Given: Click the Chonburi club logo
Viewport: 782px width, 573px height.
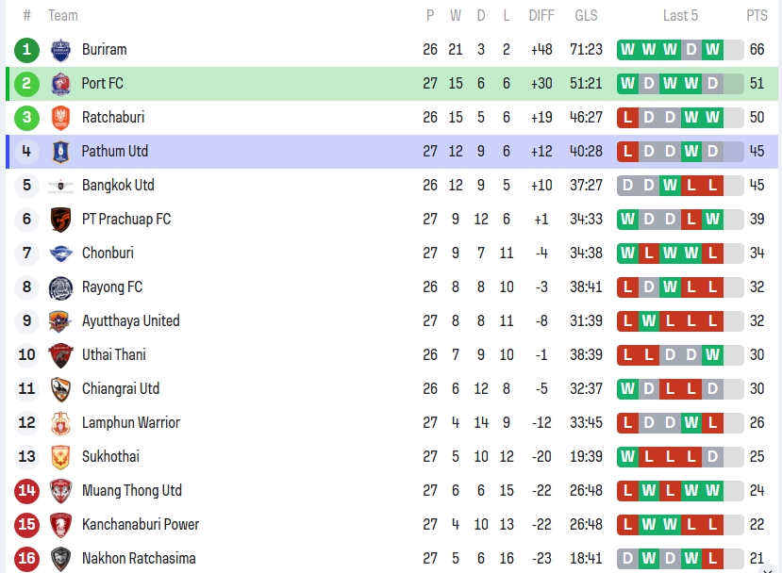Looking at the screenshot, I should coord(60,254).
